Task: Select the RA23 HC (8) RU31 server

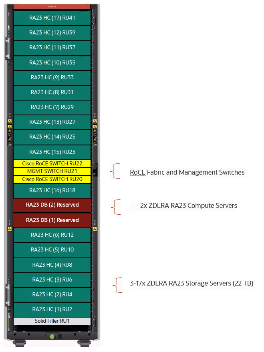Action: pos(52,93)
